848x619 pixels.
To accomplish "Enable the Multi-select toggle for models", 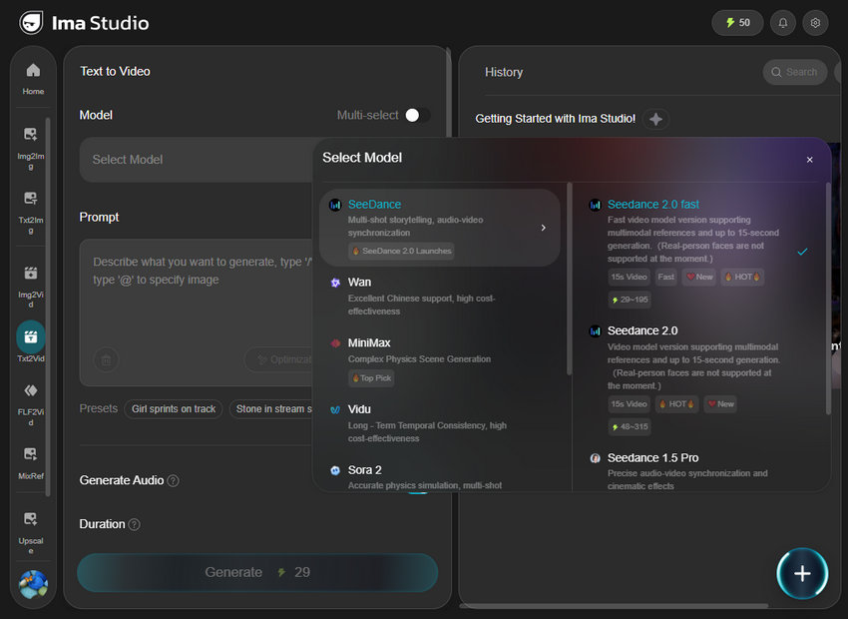I will pyautogui.click(x=418, y=115).
